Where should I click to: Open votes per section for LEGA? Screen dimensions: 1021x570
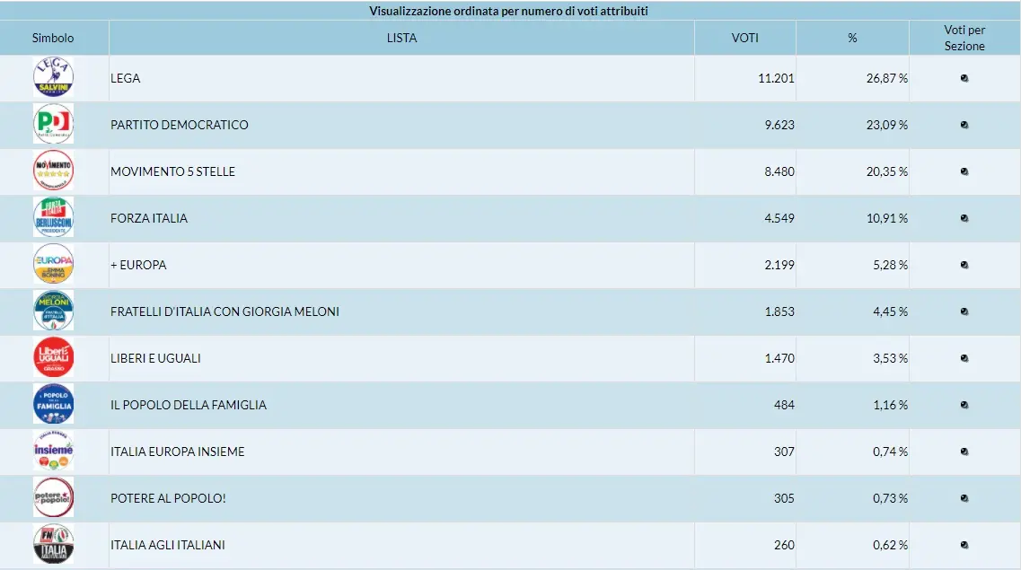(964, 78)
